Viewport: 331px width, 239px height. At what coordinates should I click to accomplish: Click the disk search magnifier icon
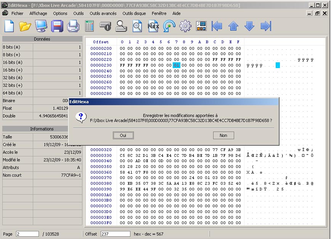point(121,26)
